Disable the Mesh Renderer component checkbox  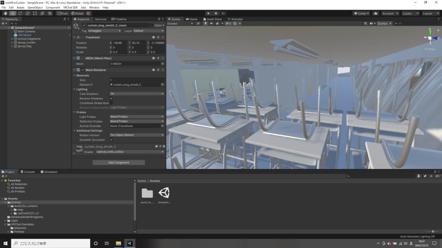(x=82, y=70)
